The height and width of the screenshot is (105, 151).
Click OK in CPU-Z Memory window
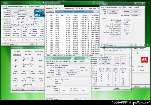[140, 45]
